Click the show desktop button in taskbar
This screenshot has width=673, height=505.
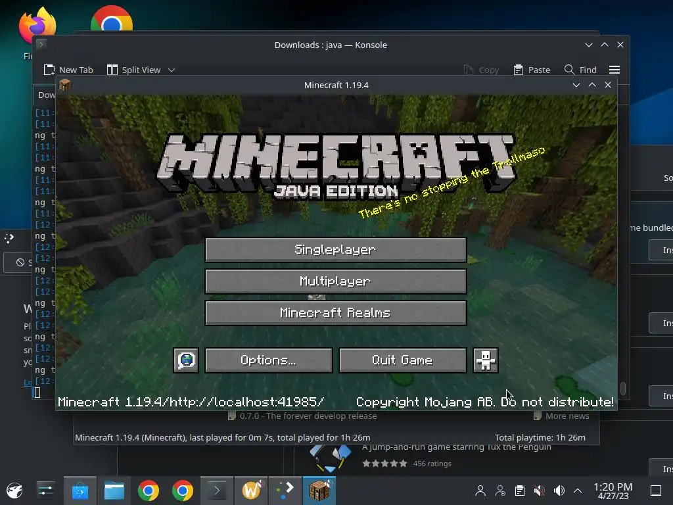click(656, 491)
